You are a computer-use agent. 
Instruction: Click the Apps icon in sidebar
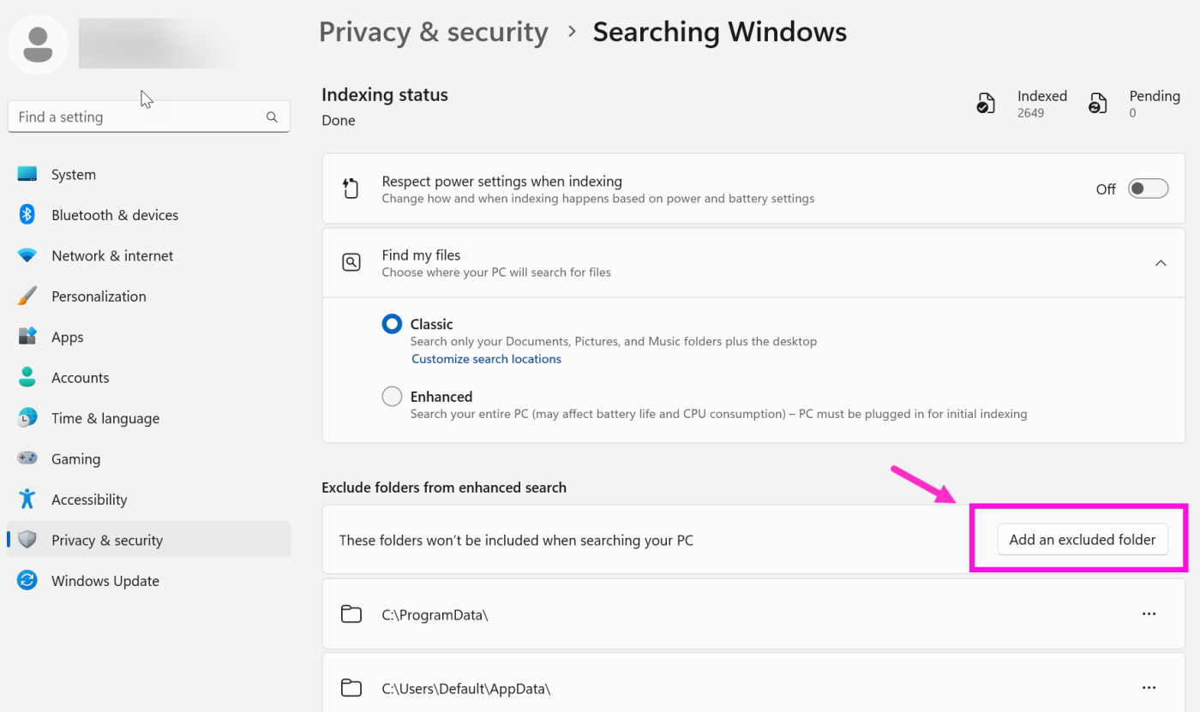pos(27,336)
